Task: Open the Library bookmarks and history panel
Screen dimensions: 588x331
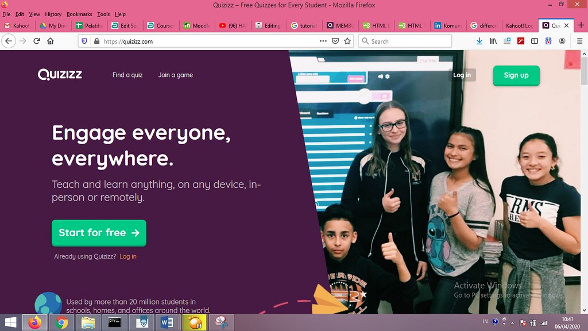Action: coord(493,41)
